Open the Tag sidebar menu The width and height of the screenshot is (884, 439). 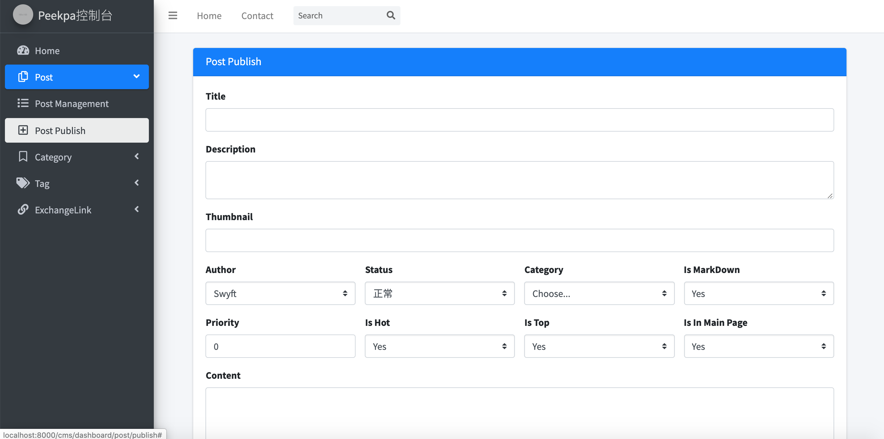pos(77,183)
